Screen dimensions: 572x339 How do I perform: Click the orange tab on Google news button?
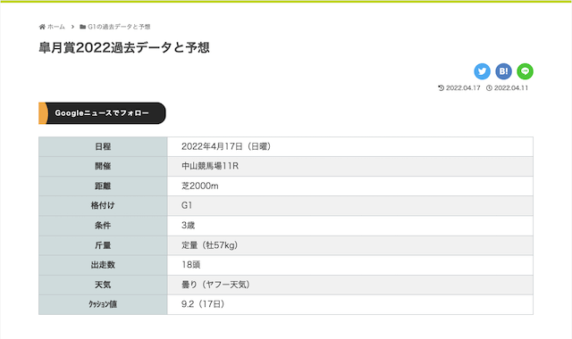point(43,113)
